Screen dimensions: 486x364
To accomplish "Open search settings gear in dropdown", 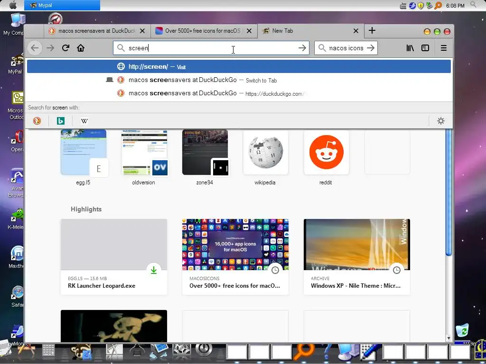I will (441, 121).
